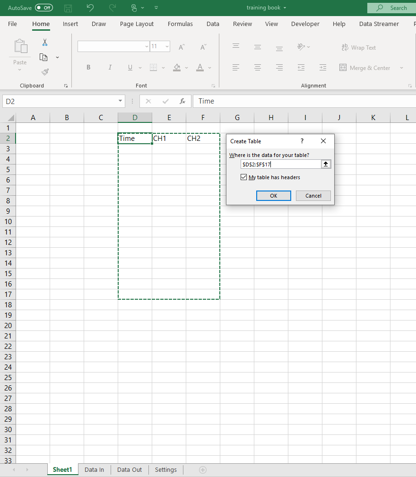Click OK in Create Table dialog
This screenshot has height=477, width=416.
coord(273,196)
